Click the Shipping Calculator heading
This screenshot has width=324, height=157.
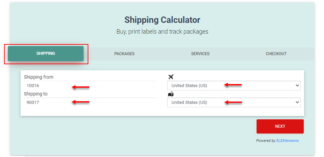tap(162, 20)
